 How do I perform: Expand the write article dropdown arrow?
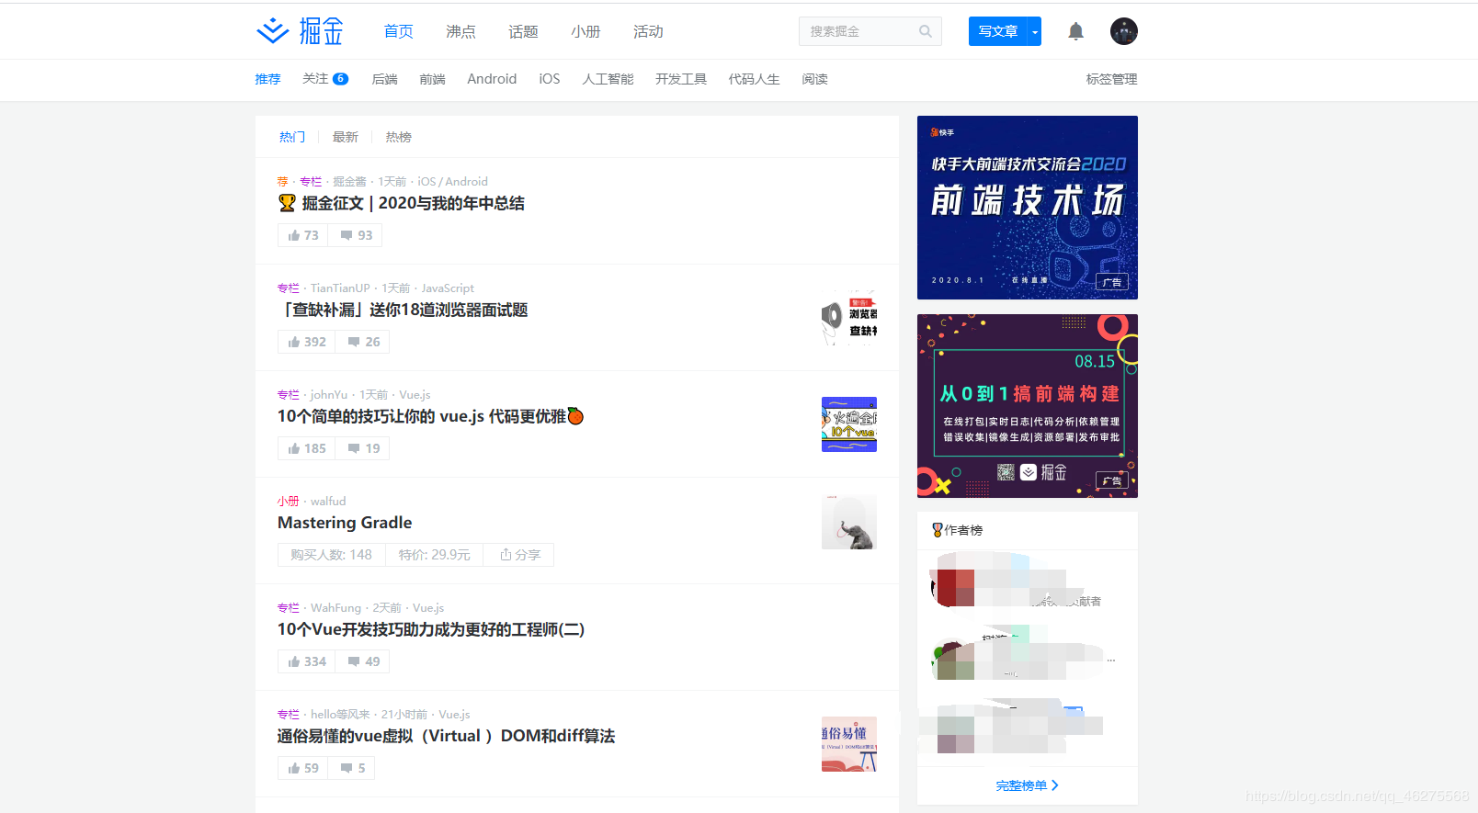coord(1035,31)
